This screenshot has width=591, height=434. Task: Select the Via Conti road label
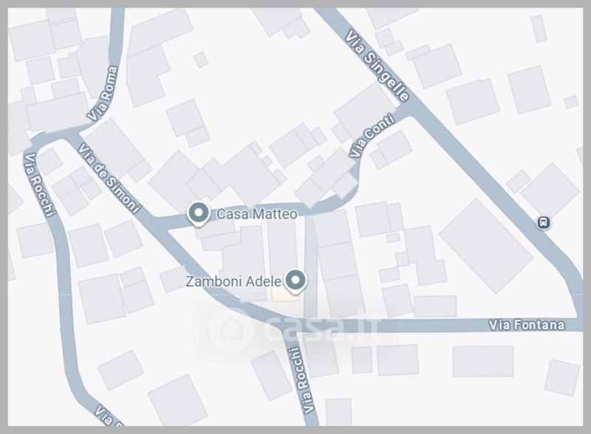(x=372, y=136)
